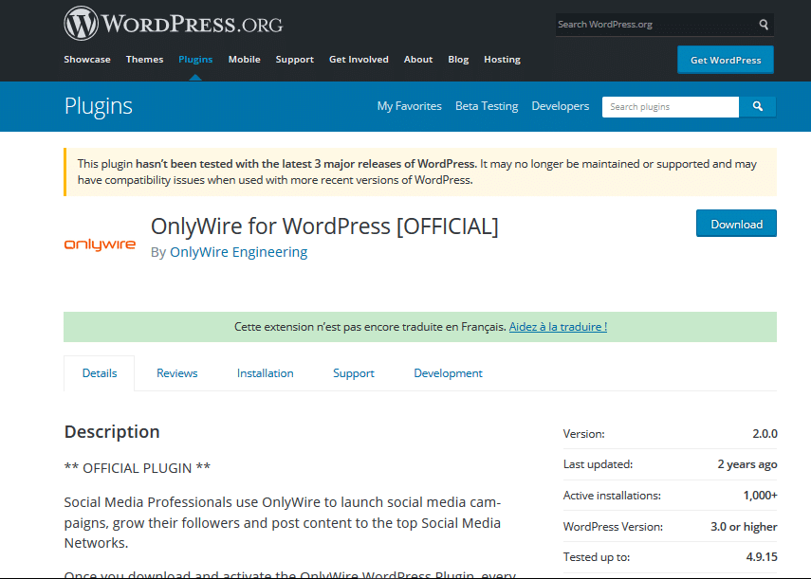811x579 pixels.
Task: Click the search magnifier in WordPress.org search
Action: point(764,25)
